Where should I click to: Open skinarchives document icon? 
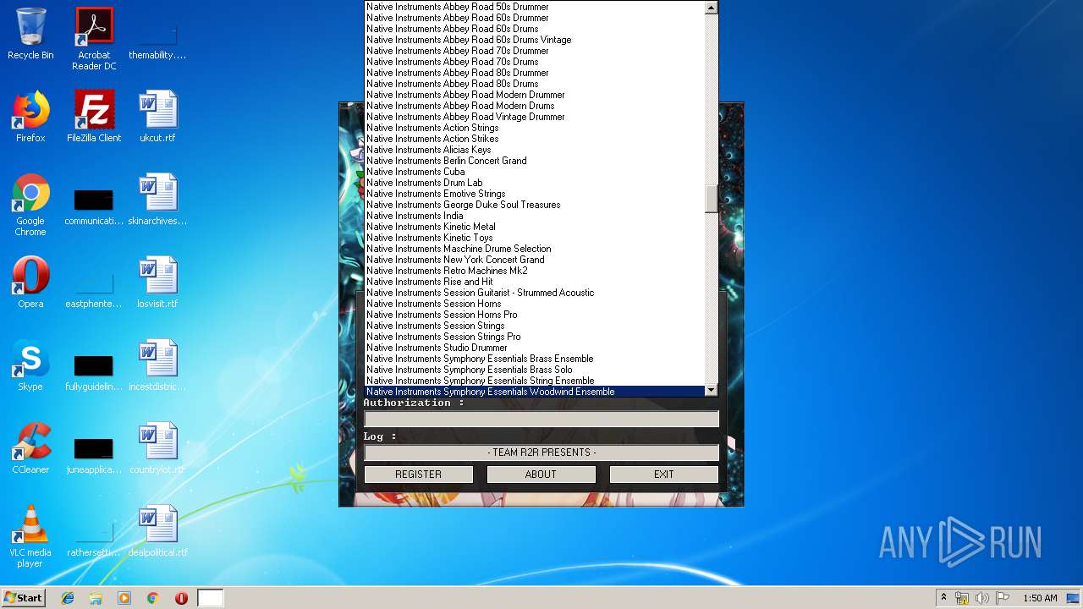pyautogui.click(x=157, y=200)
